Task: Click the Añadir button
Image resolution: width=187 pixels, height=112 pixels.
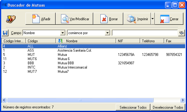Action: tap(41, 19)
